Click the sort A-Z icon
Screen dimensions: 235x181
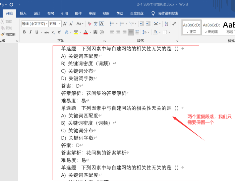click(166, 23)
